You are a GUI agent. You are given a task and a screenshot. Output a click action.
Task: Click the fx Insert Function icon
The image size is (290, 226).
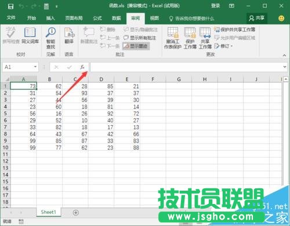[x=82, y=67]
